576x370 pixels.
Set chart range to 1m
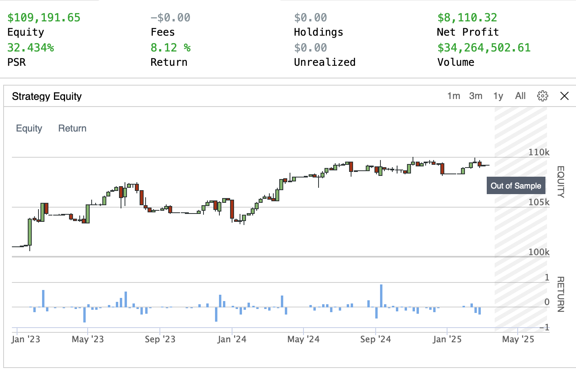(x=453, y=96)
